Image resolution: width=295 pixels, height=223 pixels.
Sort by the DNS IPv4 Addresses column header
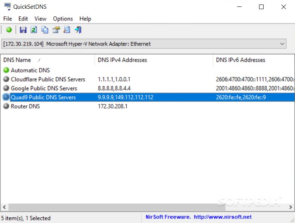coord(154,60)
